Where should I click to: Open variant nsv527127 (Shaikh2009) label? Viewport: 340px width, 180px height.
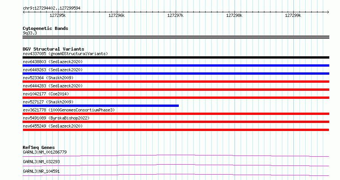point(48,102)
